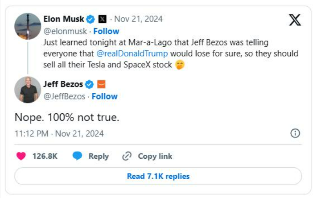Like the tweet with the heart icon
The width and height of the screenshot is (317, 198).
(x=21, y=156)
